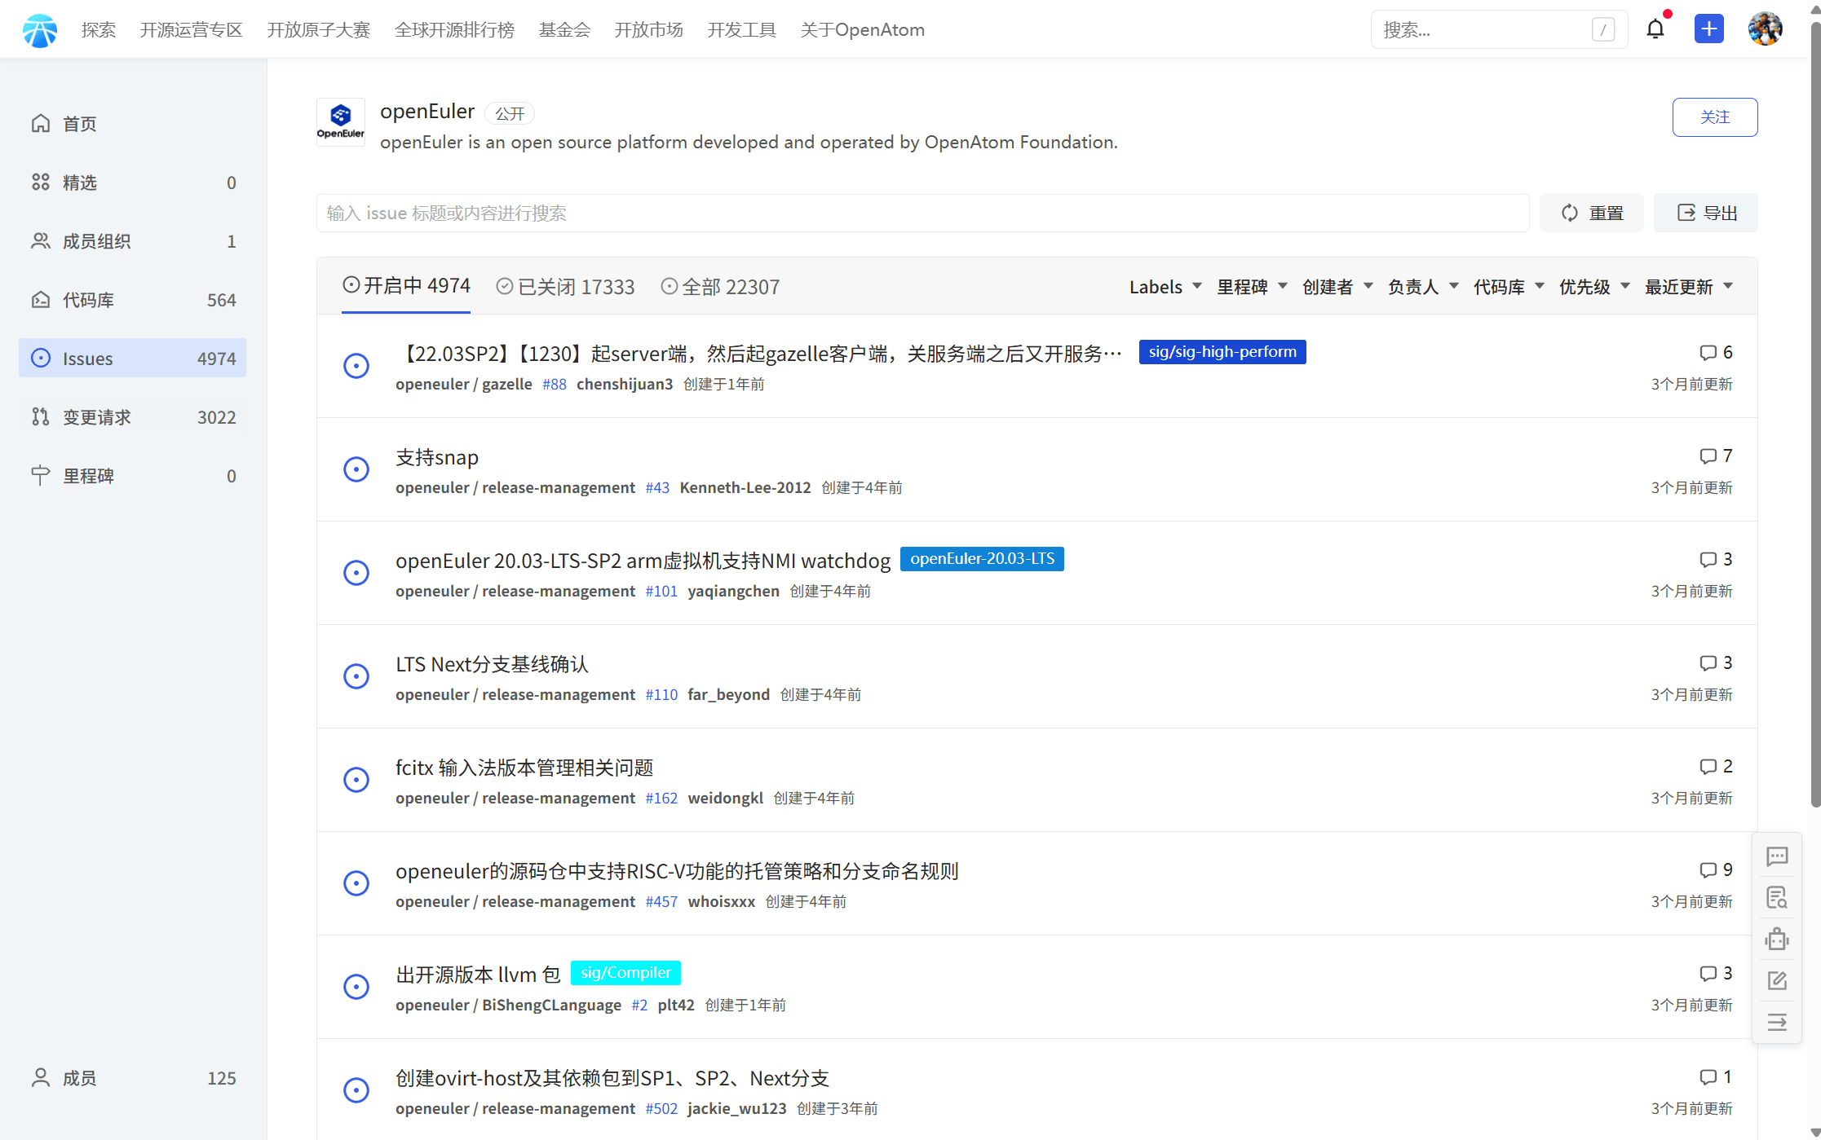
Task: Open 开放原子大赛 in top navigation
Action: pos(319,30)
